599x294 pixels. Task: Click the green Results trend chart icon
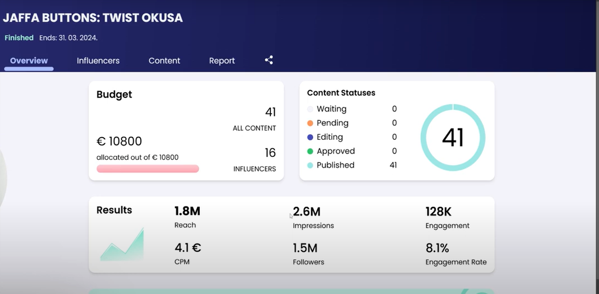[x=122, y=244]
